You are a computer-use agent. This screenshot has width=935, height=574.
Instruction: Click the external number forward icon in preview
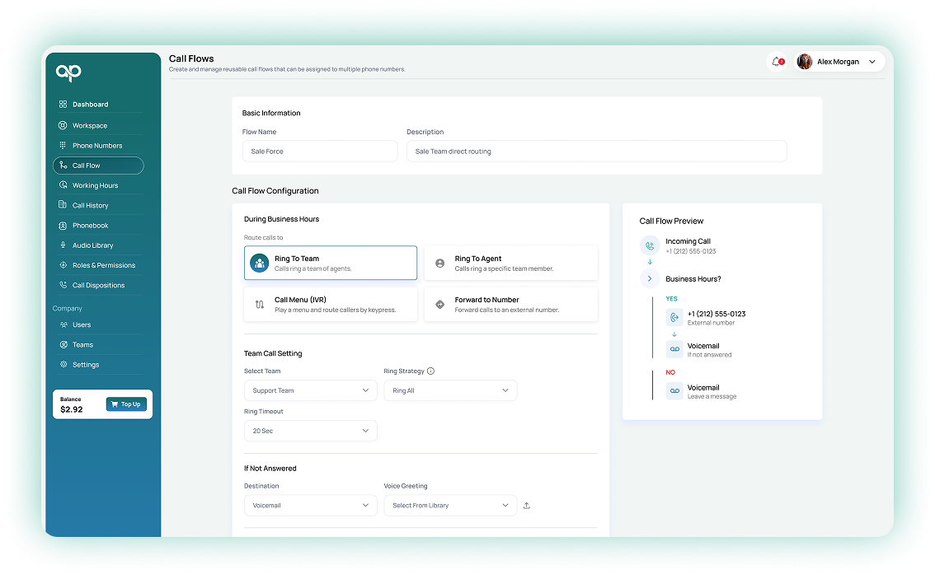tap(674, 317)
